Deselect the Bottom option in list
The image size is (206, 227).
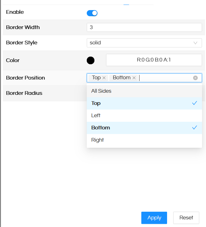tap(144, 128)
